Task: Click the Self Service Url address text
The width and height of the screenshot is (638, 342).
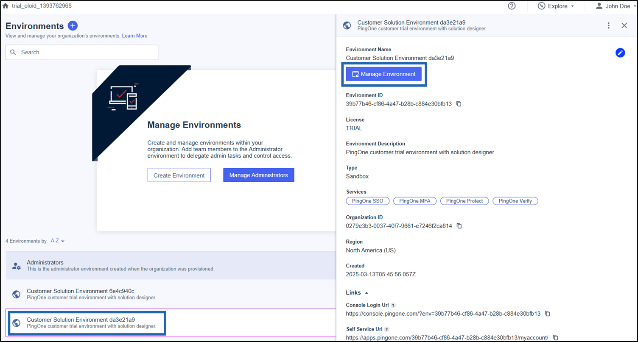Action: coord(447,338)
